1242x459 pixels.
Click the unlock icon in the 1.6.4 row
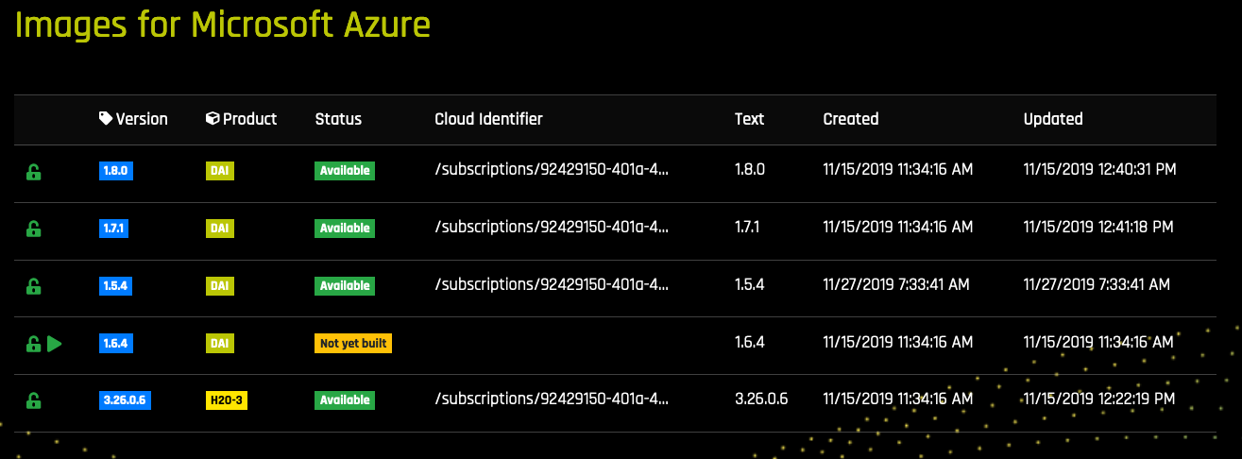[x=33, y=344]
